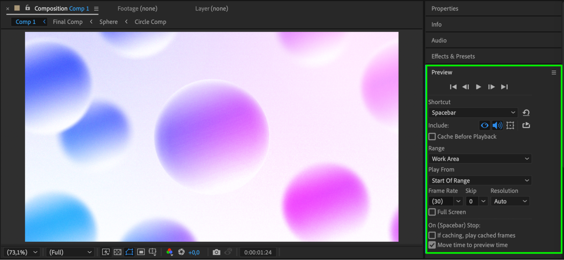Screen dimensions: 564x260
Task: Click the reset shortcut arrow icon
Action: (526, 113)
